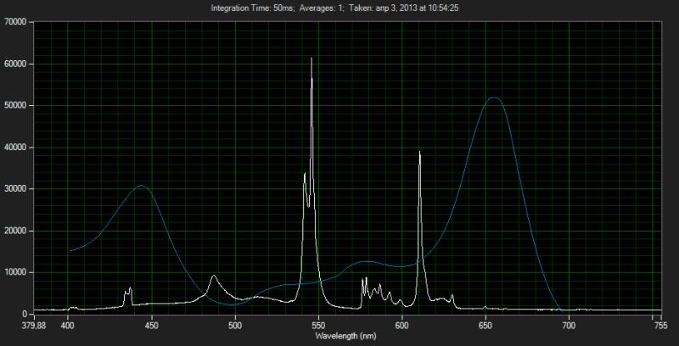
Task: Click the 755 x-axis end label
Action: (x=660, y=323)
